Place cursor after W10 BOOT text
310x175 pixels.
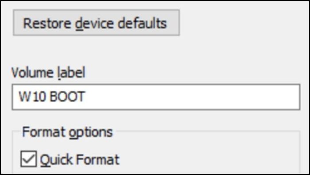point(86,97)
